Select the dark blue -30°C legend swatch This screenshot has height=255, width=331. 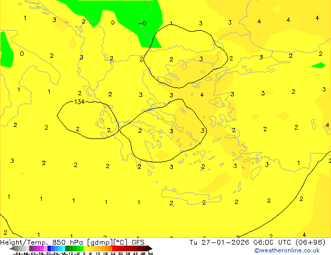click(x=49, y=248)
